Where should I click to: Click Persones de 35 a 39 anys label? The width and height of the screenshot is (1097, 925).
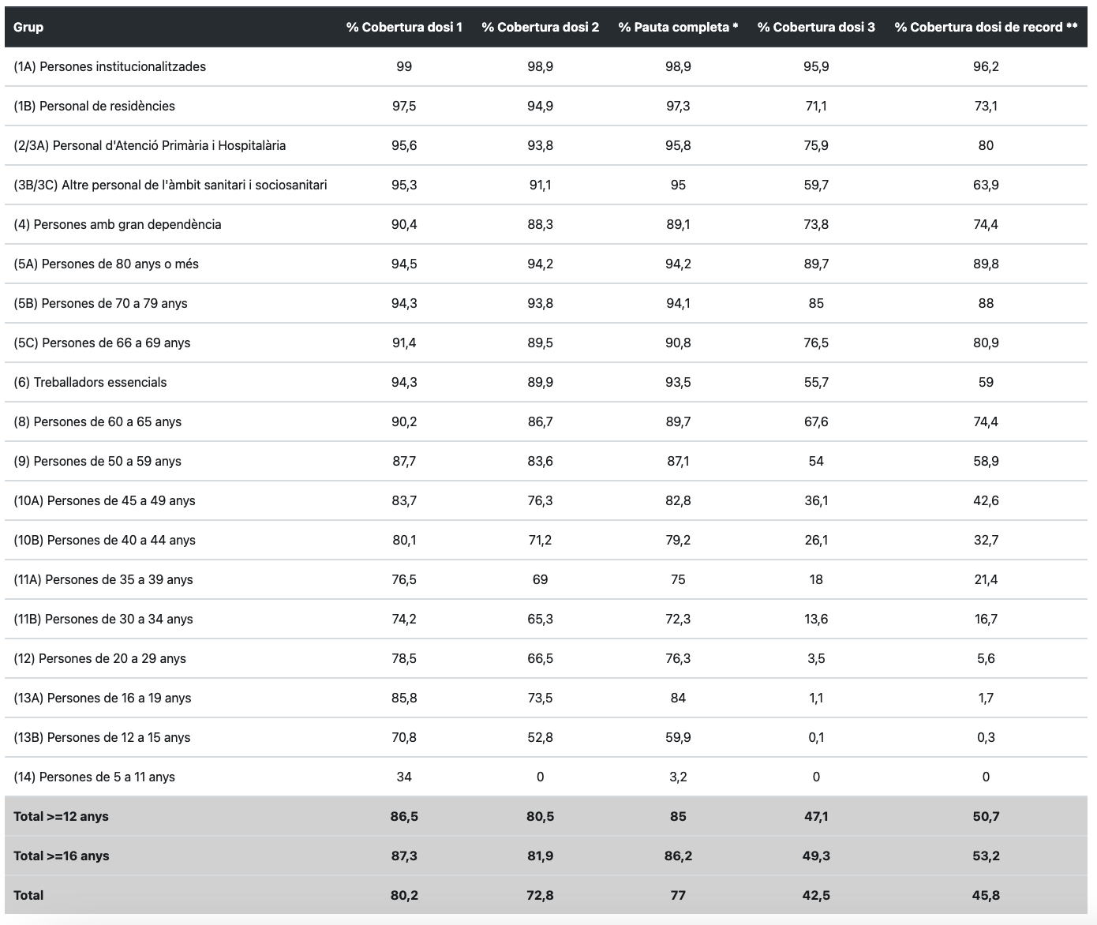(103, 579)
